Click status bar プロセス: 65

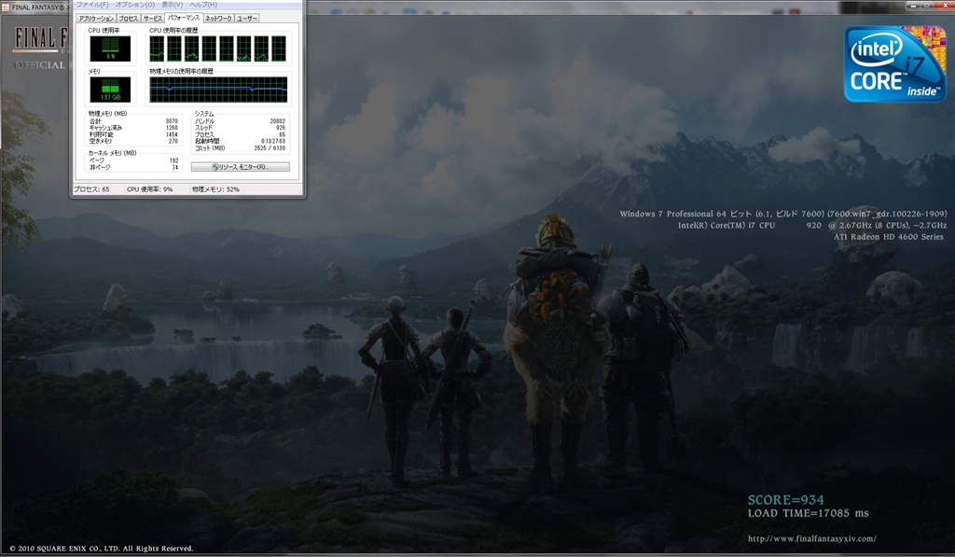coord(91,189)
